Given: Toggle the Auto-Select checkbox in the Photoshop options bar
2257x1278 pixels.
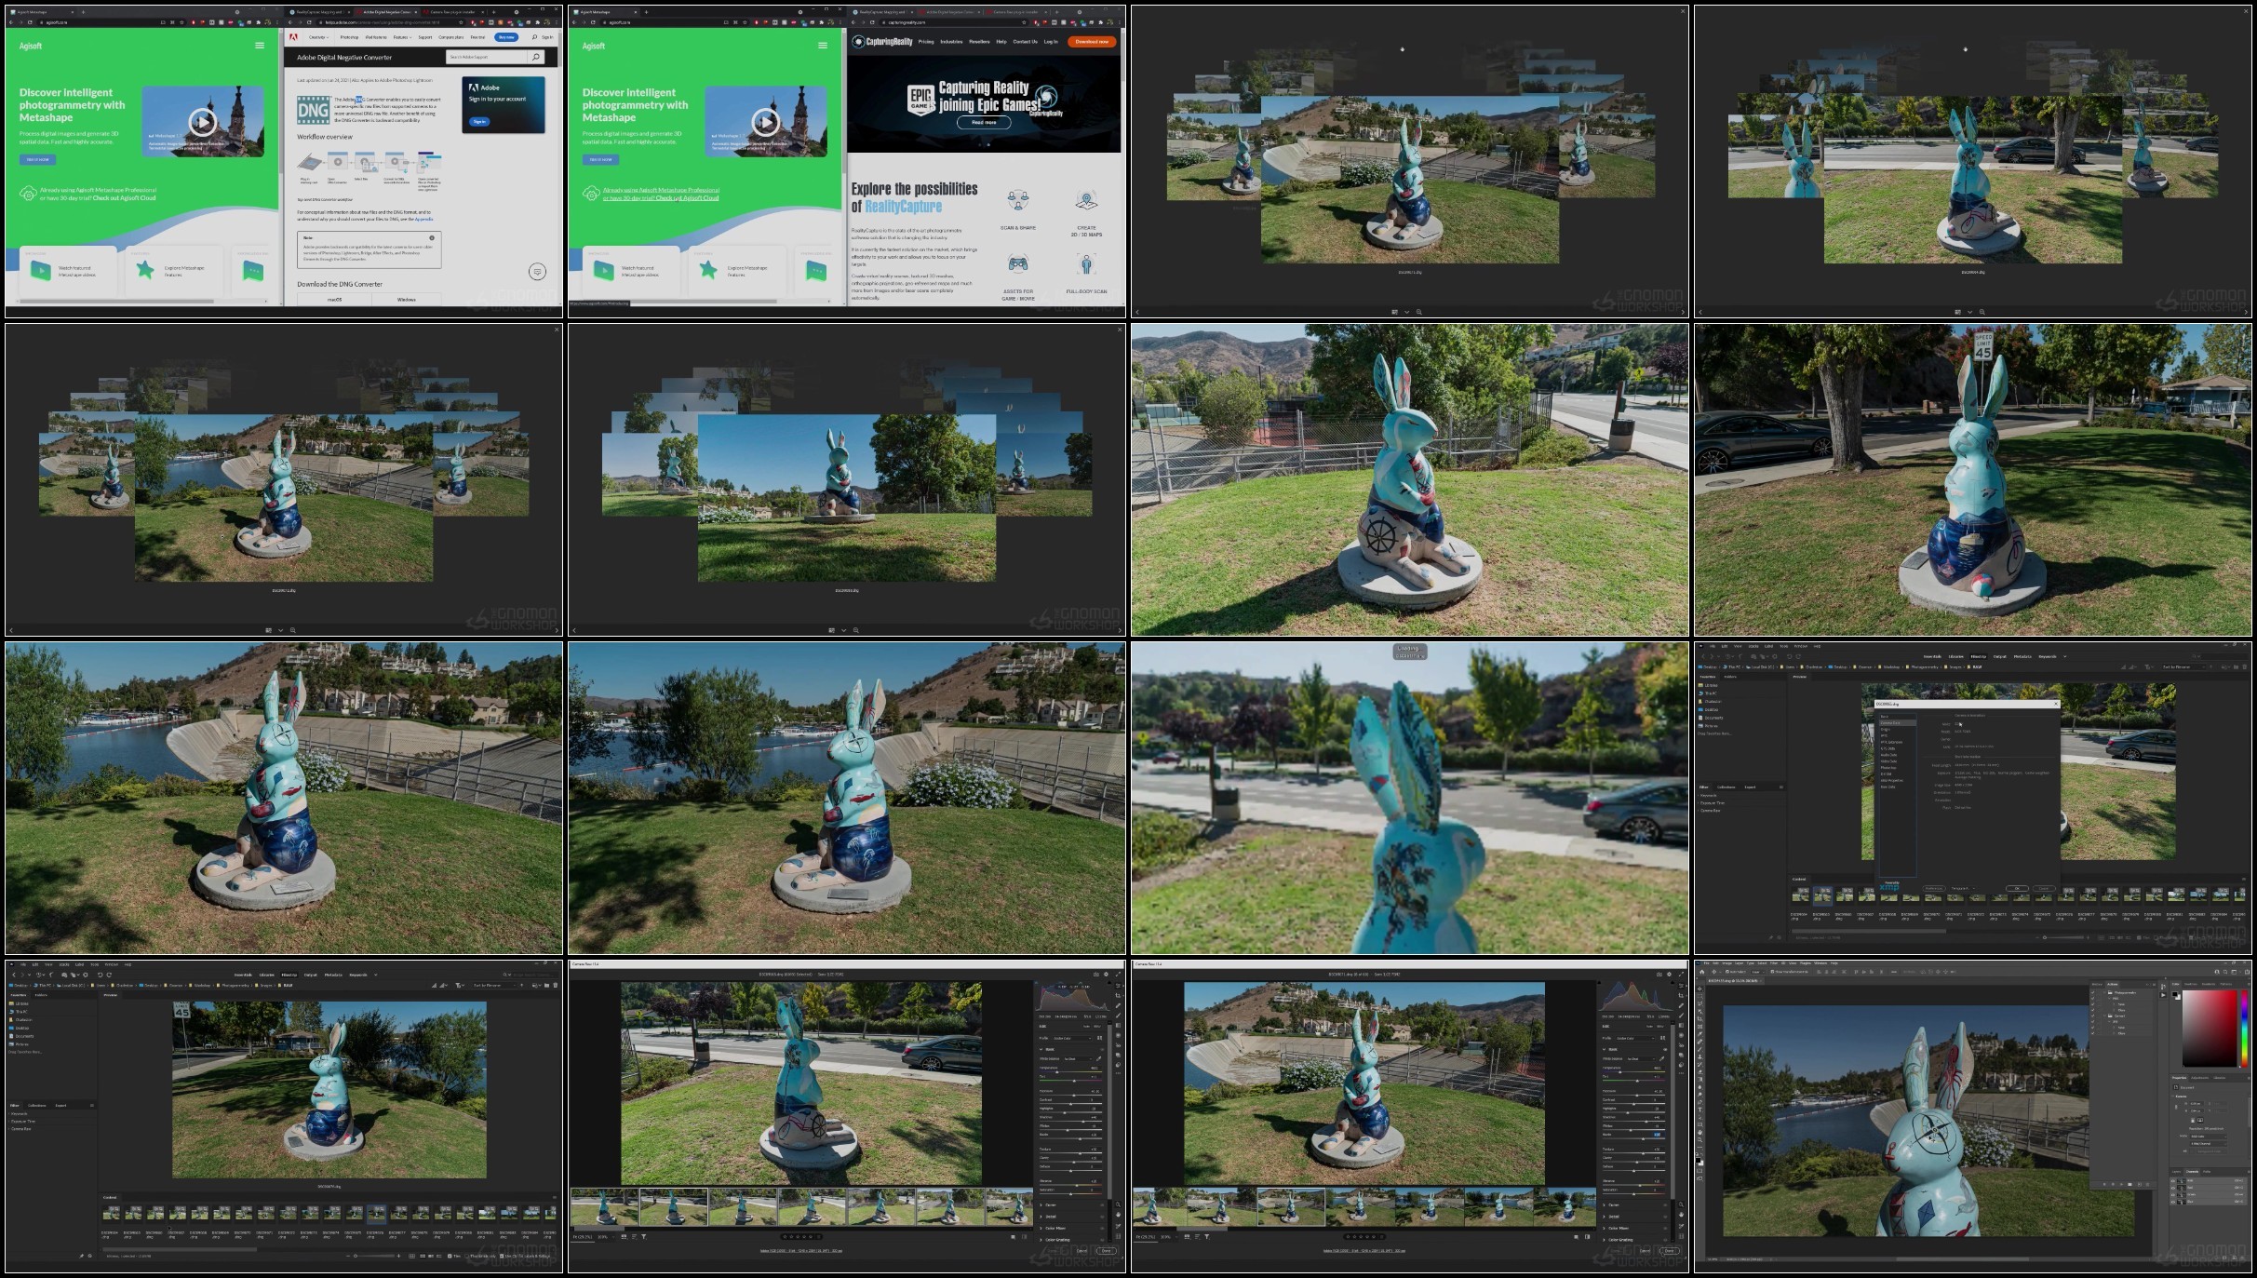Looking at the screenshot, I should [1727, 972].
